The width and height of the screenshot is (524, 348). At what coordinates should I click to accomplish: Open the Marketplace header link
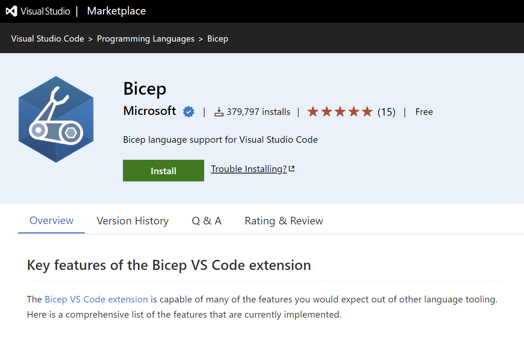tap(116, 11)
